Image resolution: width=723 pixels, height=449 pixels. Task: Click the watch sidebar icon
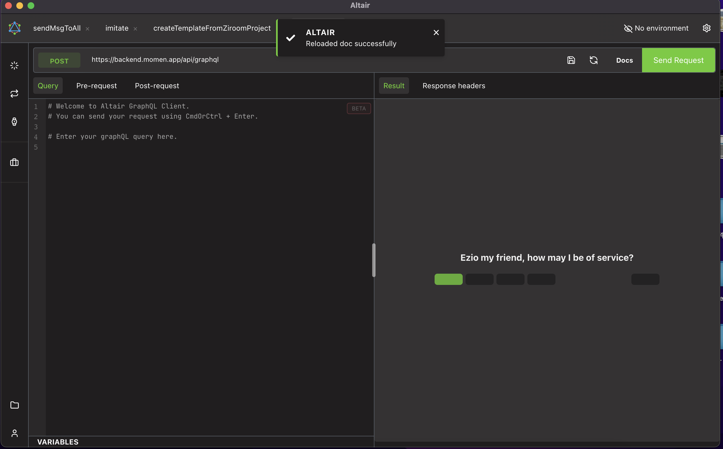14,121
